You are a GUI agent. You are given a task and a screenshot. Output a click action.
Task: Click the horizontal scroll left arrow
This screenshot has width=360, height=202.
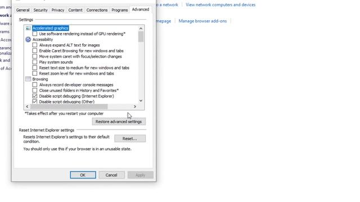(x=28, y=107)
